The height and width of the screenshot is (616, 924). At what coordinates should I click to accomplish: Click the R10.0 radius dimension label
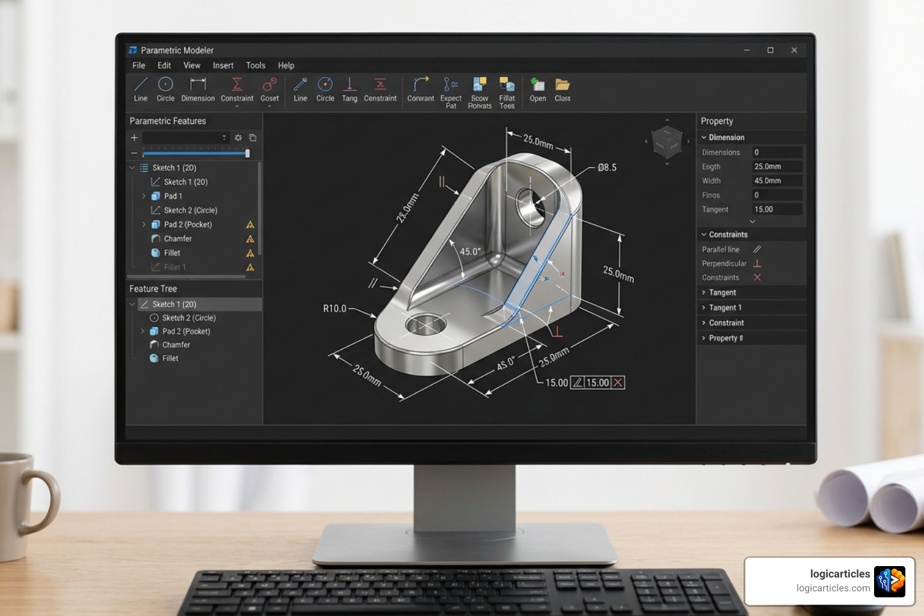point(335,309)
